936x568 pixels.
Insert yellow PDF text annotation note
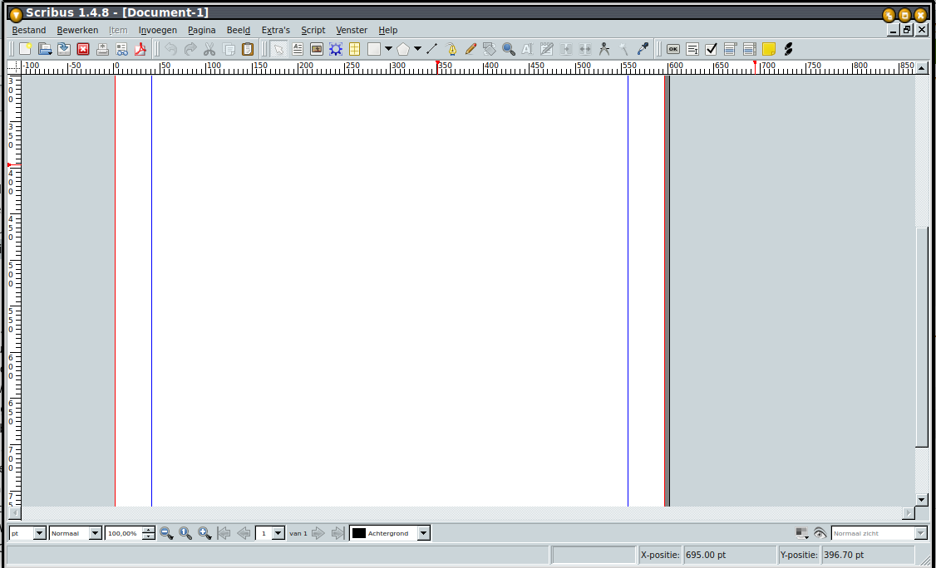(x=769, y=49)
